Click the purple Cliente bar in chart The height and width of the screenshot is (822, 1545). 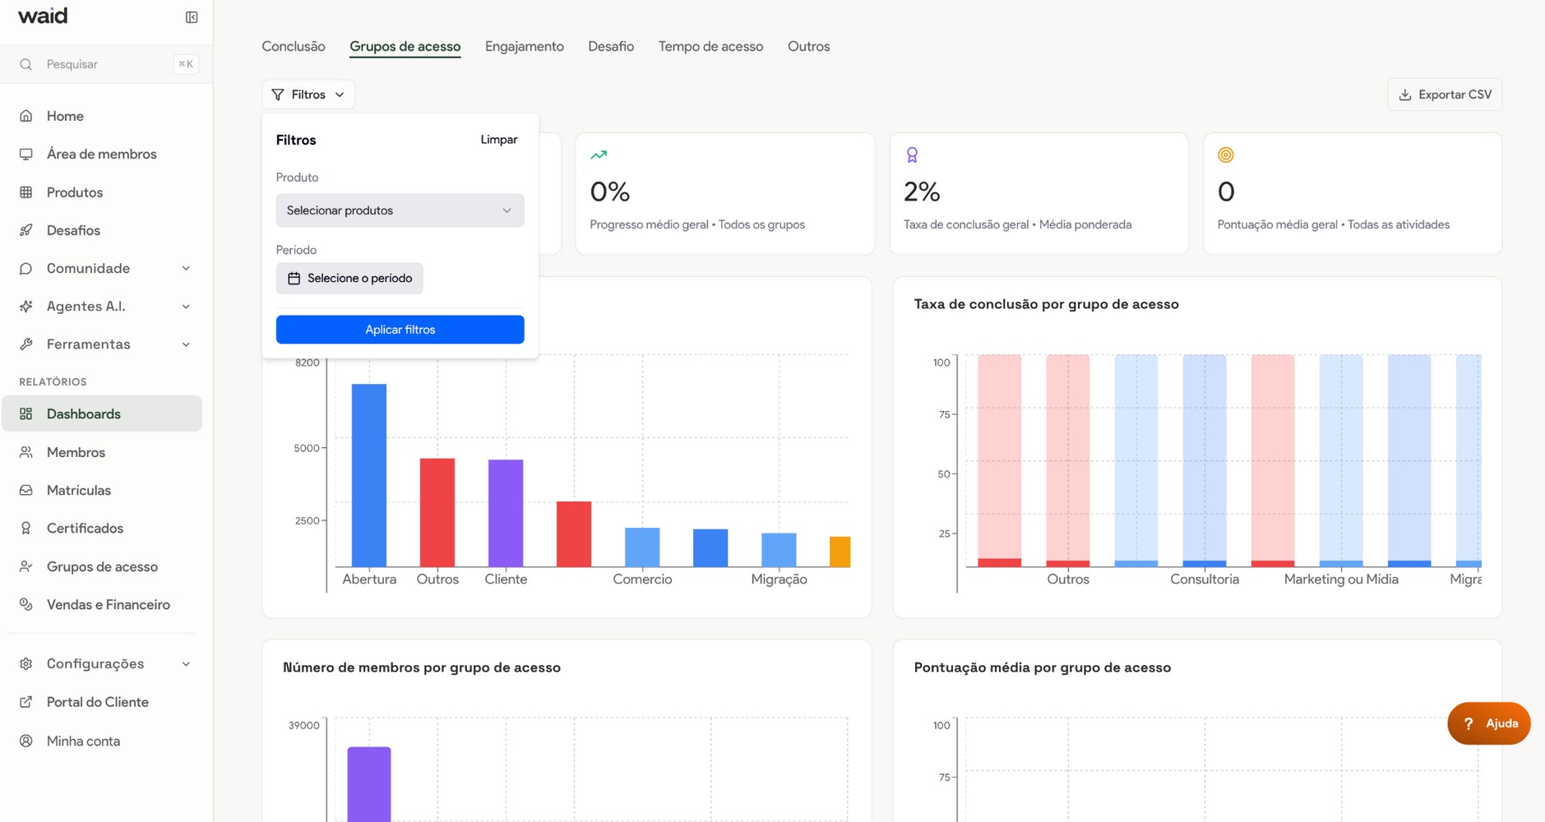[506, 513]
